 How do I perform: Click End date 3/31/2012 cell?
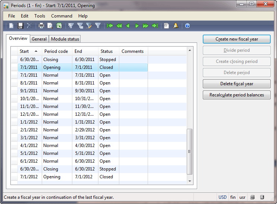85,138
